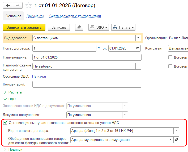Click the Налогообложение field showing Не выбрано

[x=84, y=66]
